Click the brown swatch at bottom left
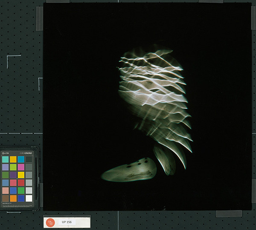The height and width of the screenshot is (230, 256). coord(5,198)
